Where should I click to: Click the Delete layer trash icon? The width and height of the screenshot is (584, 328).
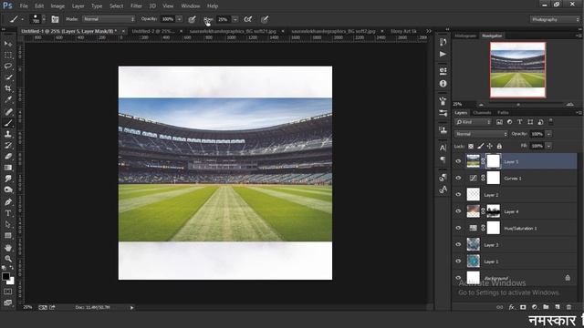[568, 307]
